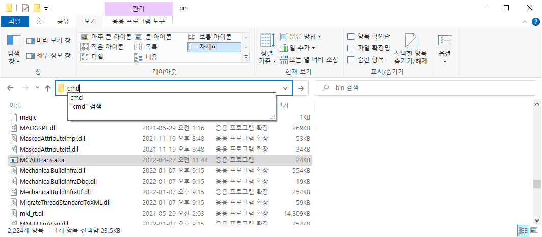Click the New folder quick access icon

[x=37, y=8]
